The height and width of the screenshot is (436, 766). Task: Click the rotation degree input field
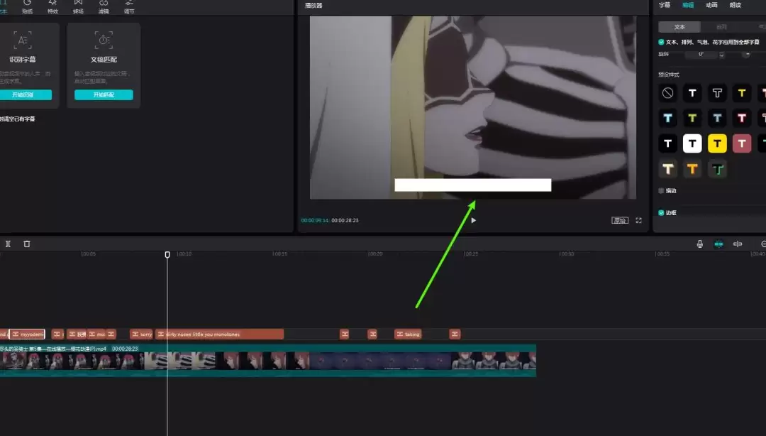(701, 54)
